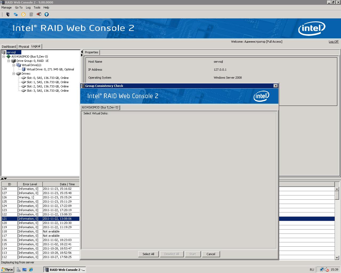Switch to the Dashboard tab
Viewport: 341px width, 273px height.
(x=9, y=47)
